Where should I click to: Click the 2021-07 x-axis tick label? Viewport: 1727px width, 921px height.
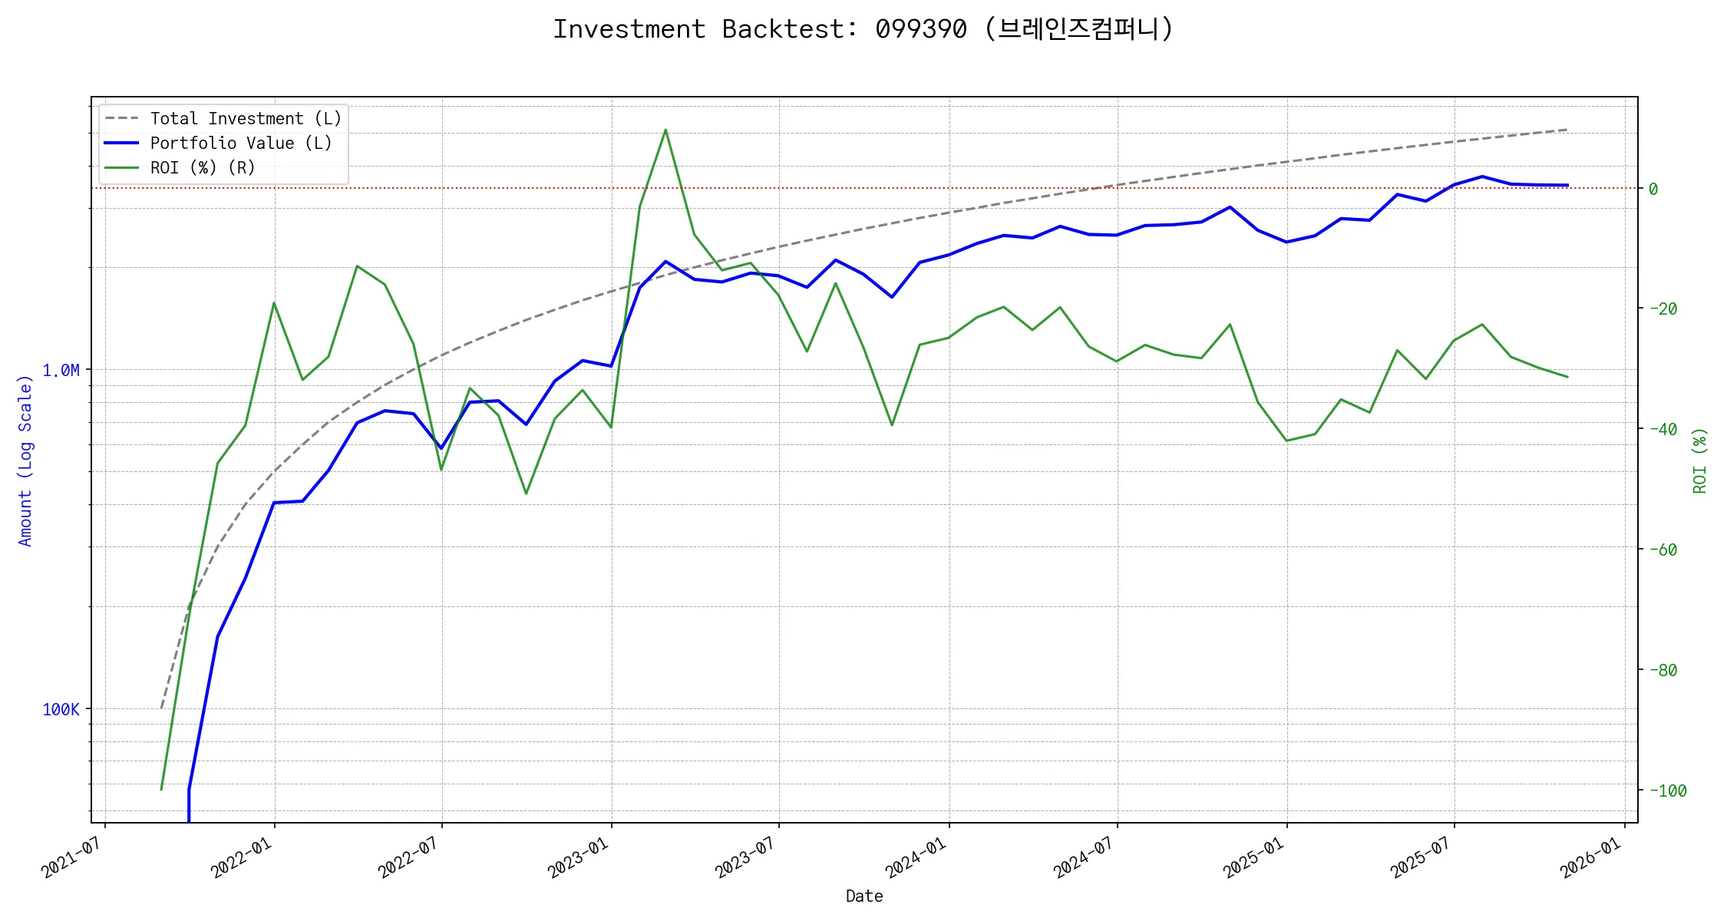coord(71,857)
